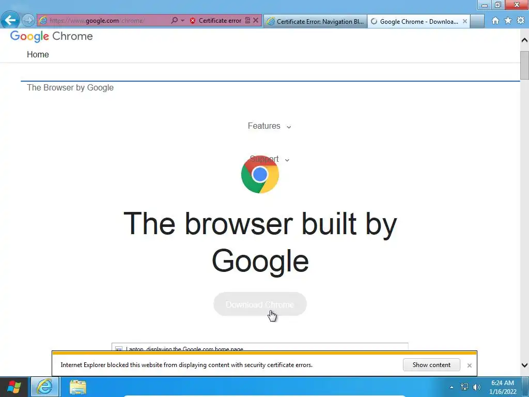Screen dimensions: 529x397
Task: Click the laptop image placeholder
Action: tap(260, 347)
